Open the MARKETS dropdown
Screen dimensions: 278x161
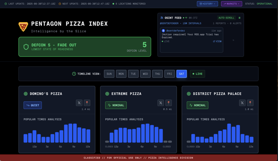point(231,4)
